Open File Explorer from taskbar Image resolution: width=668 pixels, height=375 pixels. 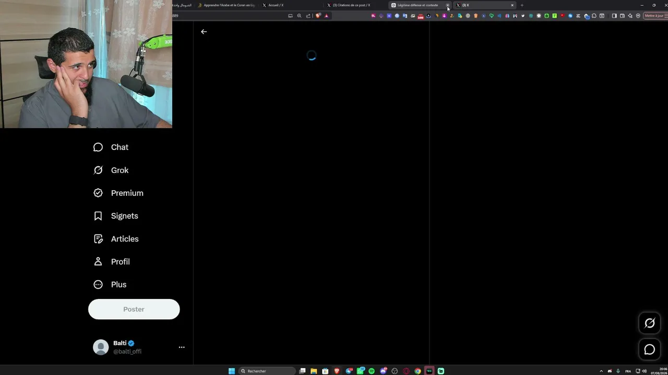(x=314, y=371)
